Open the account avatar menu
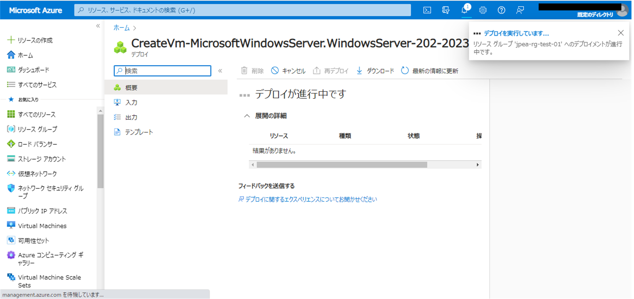This screenshot has width=634, height=299. (623, 11)
